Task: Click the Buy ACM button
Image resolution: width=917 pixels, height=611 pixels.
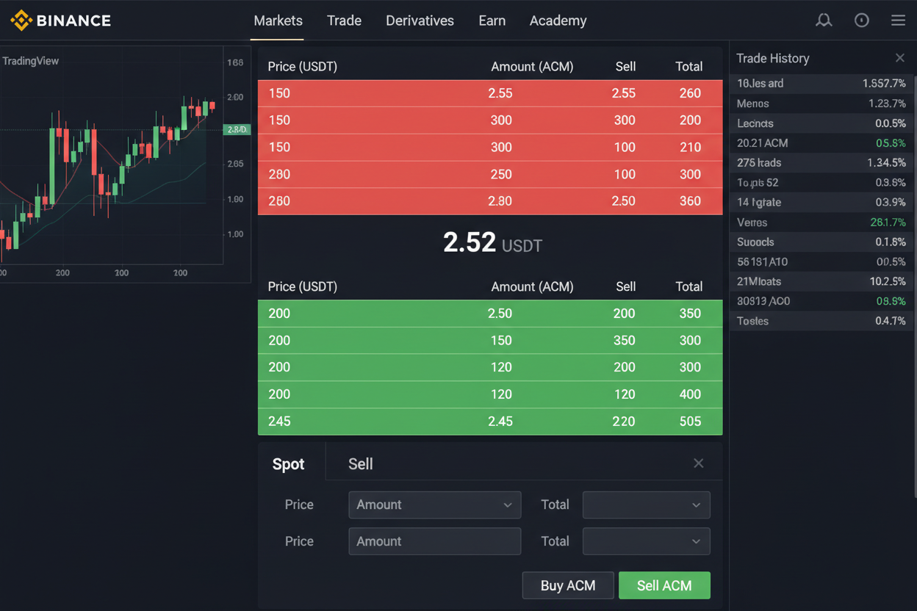Action: pos(567,585)
